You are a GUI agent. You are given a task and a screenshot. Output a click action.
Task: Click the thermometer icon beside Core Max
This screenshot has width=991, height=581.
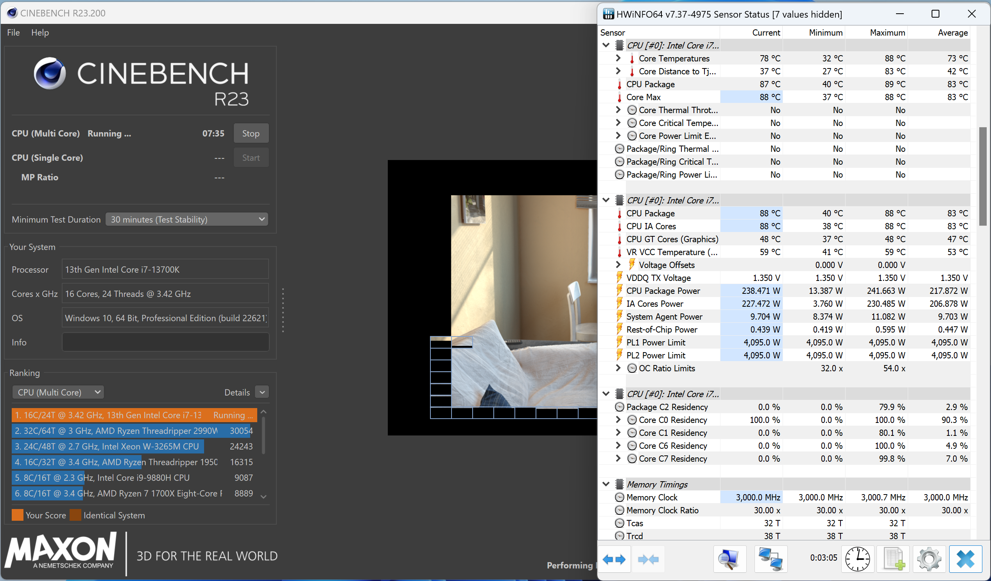[x=619, y=97]
